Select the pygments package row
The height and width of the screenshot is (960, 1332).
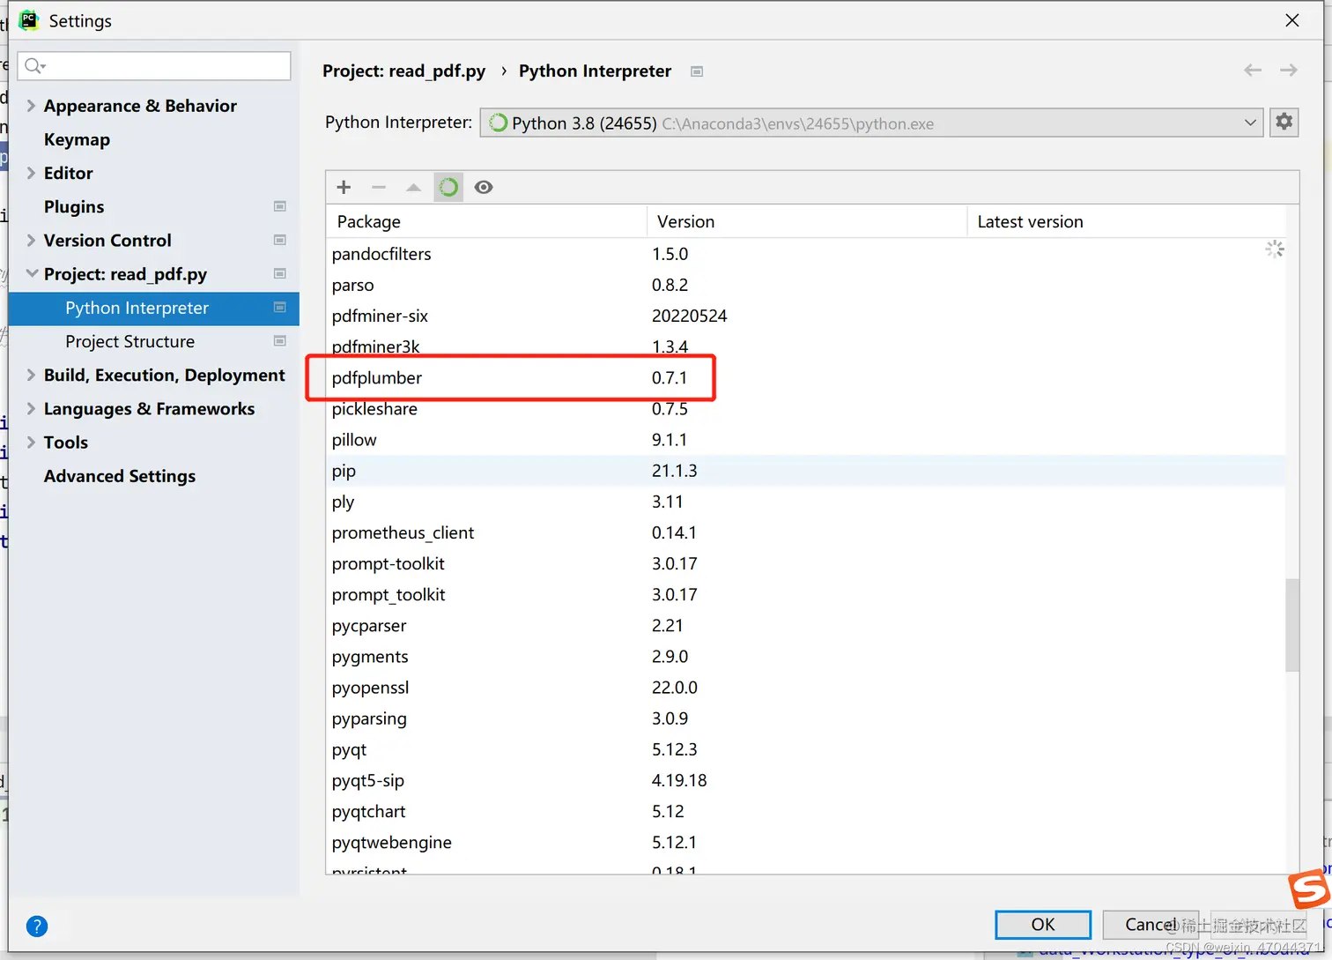(x=806, y=657)
